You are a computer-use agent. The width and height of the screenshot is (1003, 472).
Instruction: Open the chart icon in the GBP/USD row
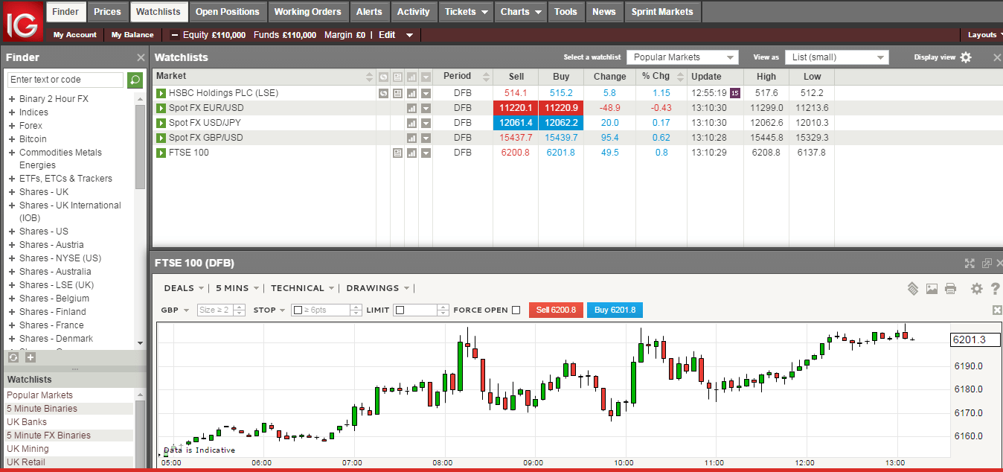411,138
